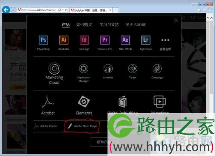The image size is (215, 156).
Task: Switch to the 如何购买 tab
Action: 84,24
